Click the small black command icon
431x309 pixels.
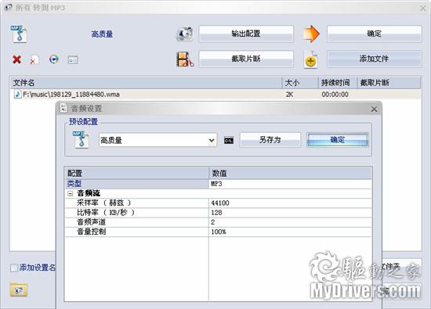[x=229, y=140]
